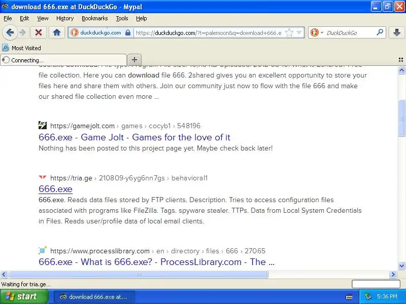The image size is (406, 304).
Task: Open the ProcessLibrary 666.exe result link
Action: [x=156, y=262]
